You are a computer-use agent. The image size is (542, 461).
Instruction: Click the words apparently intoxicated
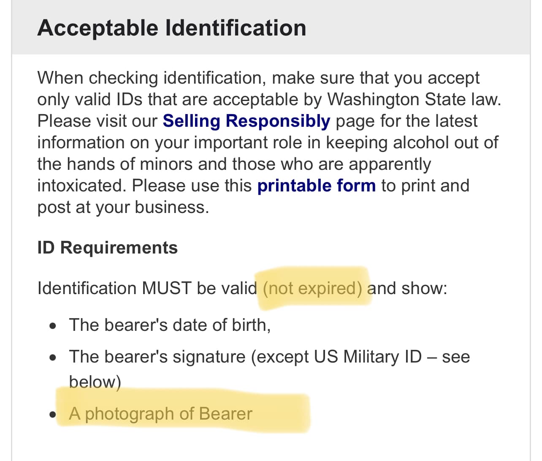click(x=234, y=175)
